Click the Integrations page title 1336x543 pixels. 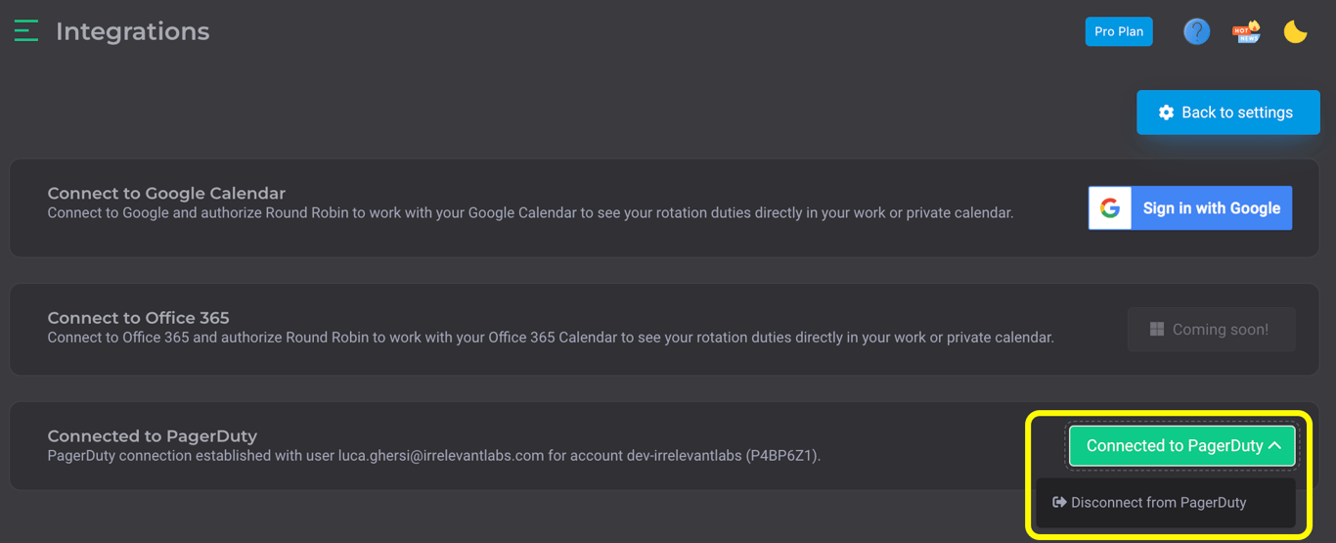132,31
